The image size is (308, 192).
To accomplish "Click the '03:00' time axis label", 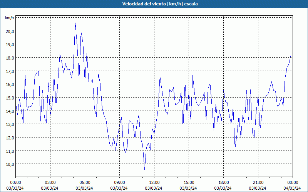I will [x=50, y=183].
